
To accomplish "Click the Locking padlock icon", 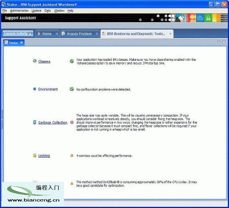I will click(x=34, y=155).
